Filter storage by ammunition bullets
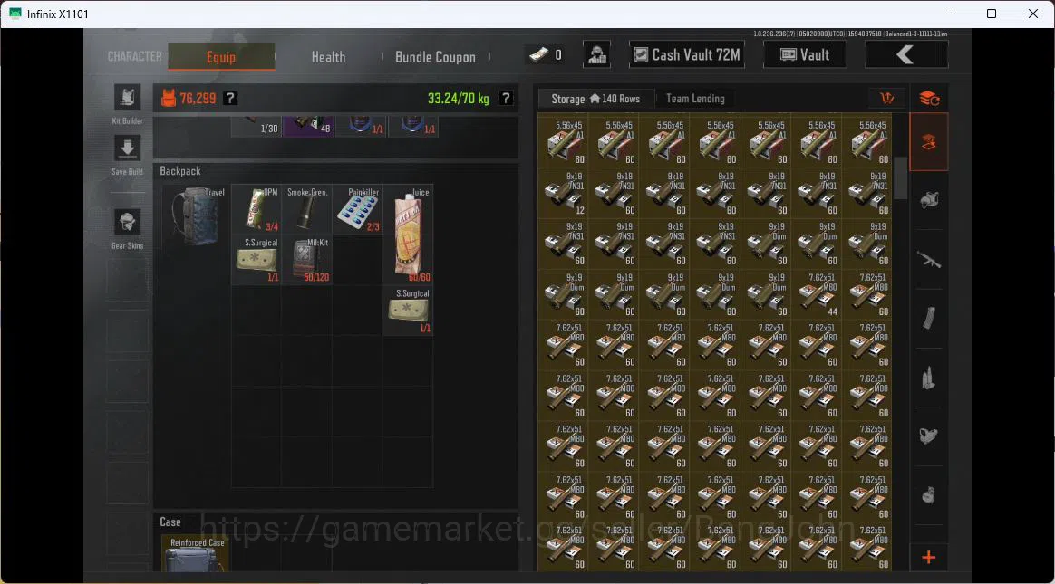This screenshot has height=584, width=1055. click(x=929, y=378)
